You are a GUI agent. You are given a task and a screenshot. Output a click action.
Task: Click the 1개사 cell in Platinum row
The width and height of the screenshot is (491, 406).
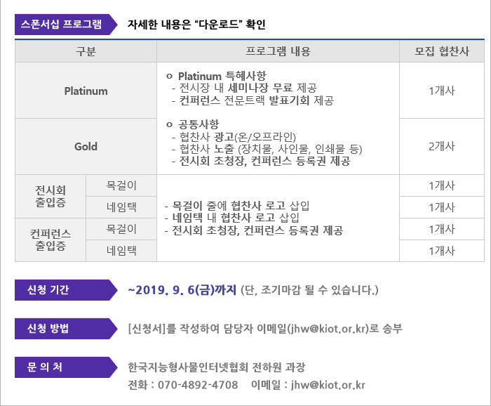coord(442,91)
